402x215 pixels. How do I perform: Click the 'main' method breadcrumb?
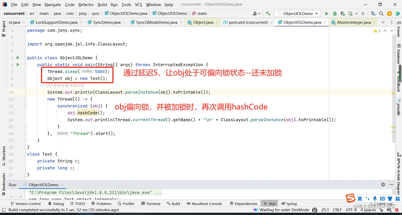point(199,14)
